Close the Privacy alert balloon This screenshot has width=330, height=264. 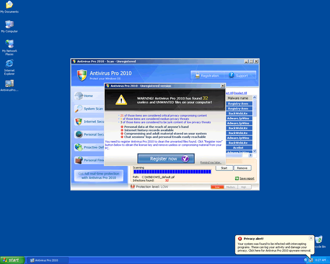[311, 238]
